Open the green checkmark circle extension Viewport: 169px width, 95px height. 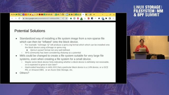tap(71, 18)
